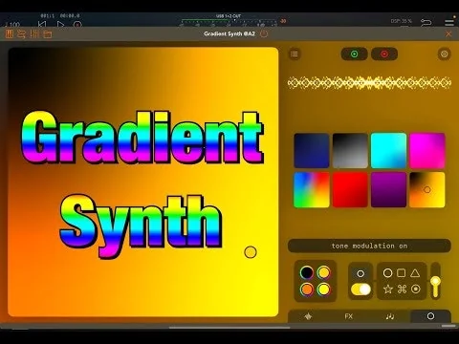Click the AUM record button in transport bar
The image size is (459, 344).
pyautogui.click(x=77, y=24)
